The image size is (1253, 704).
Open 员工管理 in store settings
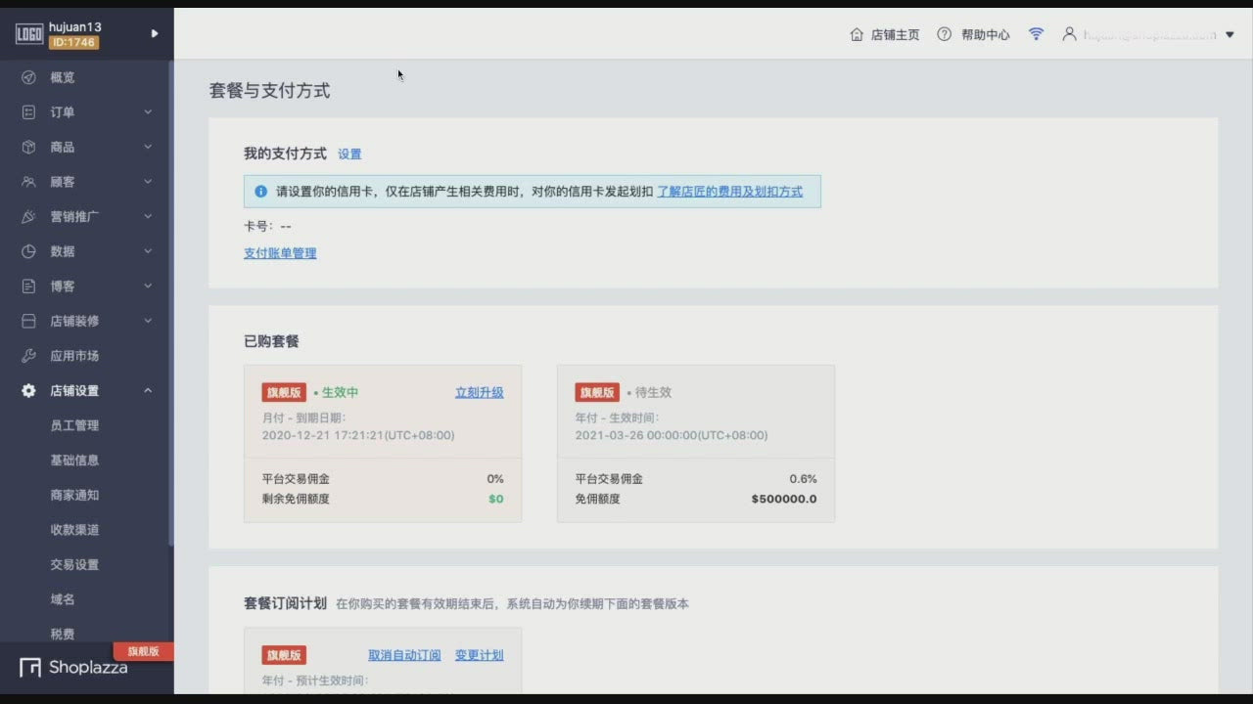[74, 425]
